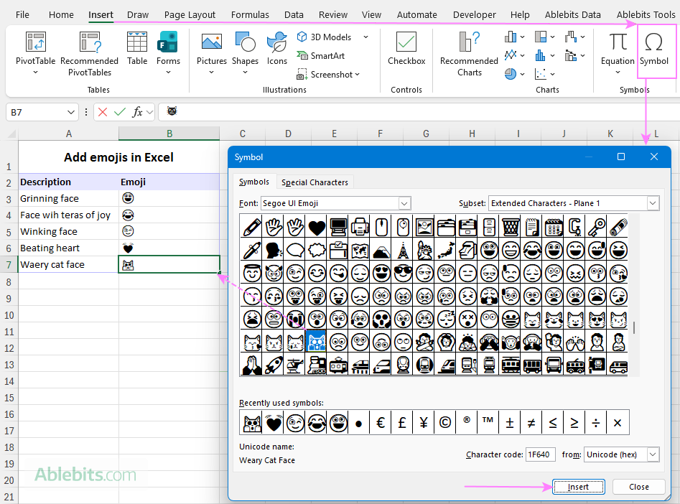Open Recommended PivotTables

pyautogui.click(x=89, y=54)
